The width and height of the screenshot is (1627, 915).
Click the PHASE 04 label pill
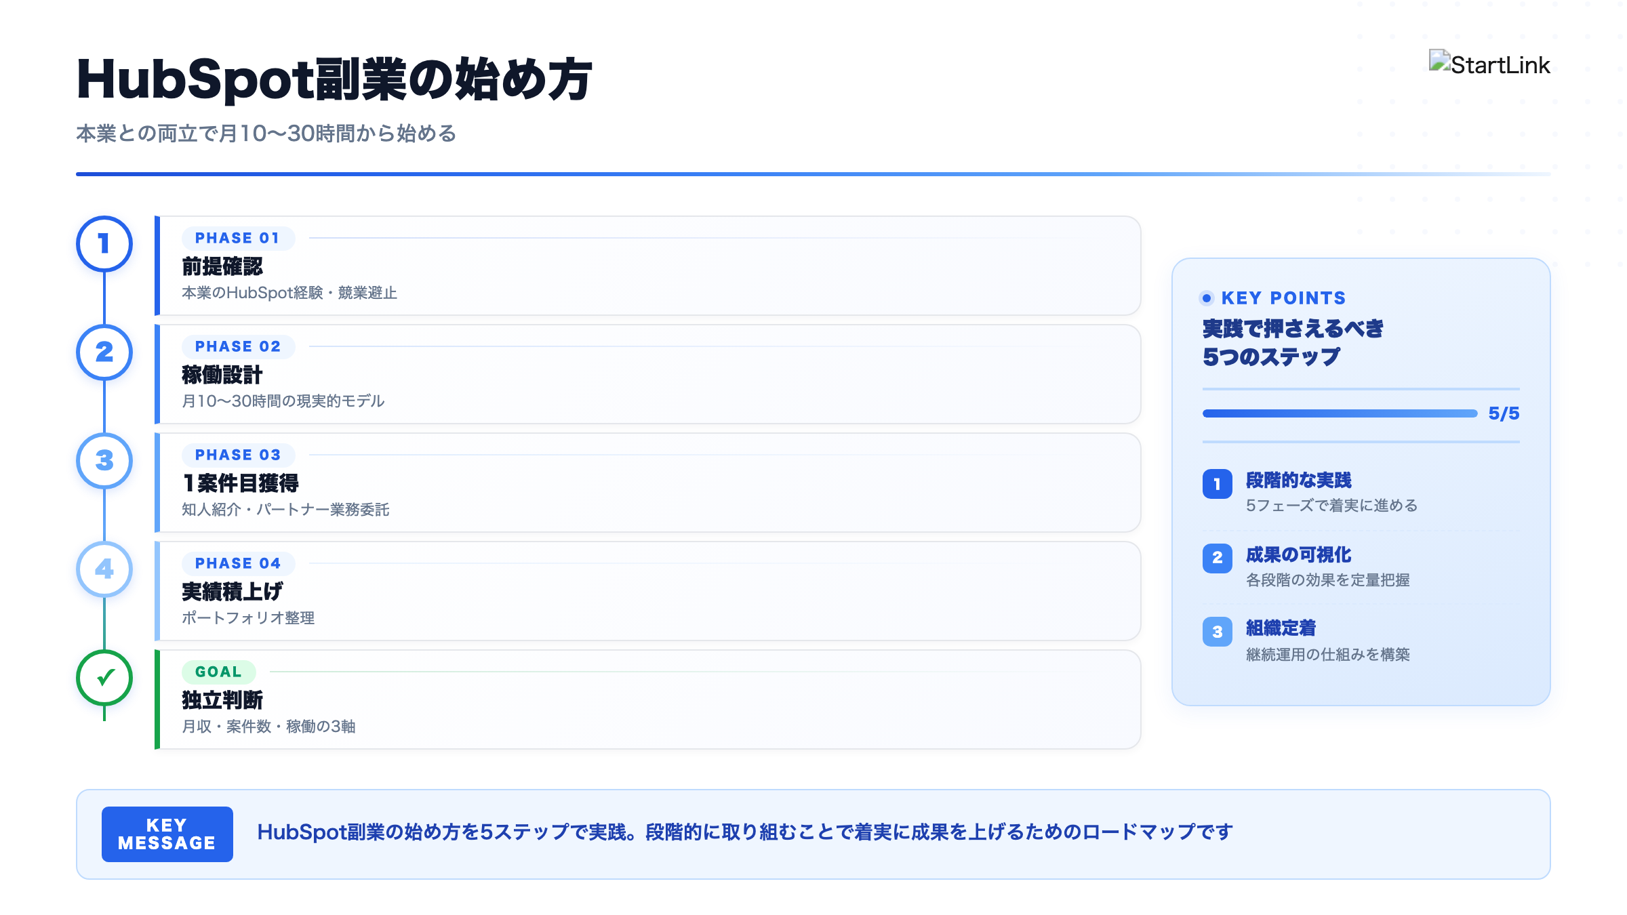point(238,563)
